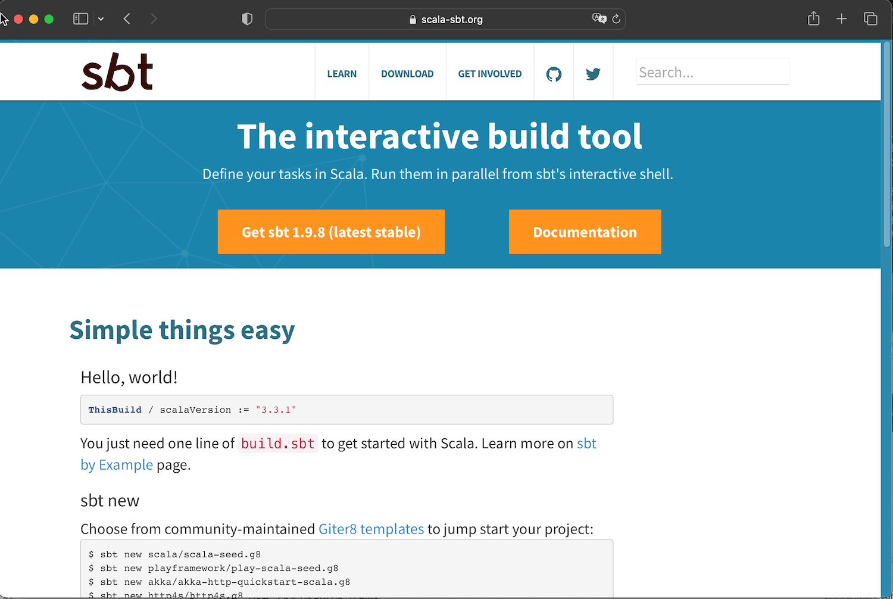
Task: Click the page vertical scrollbar thumb
Action: [887, 143]
